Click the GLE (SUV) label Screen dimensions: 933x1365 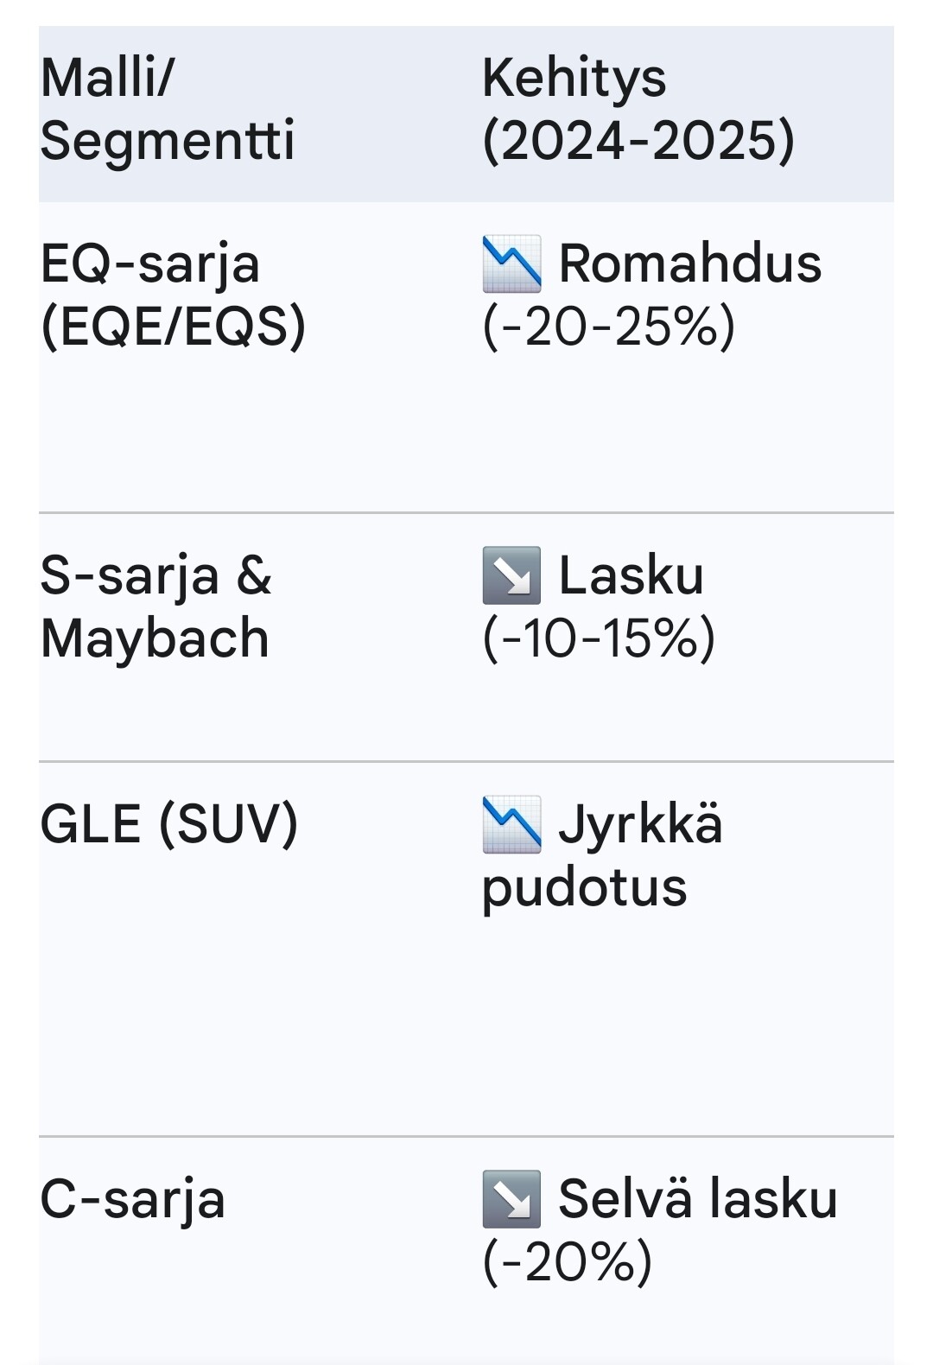169,824
